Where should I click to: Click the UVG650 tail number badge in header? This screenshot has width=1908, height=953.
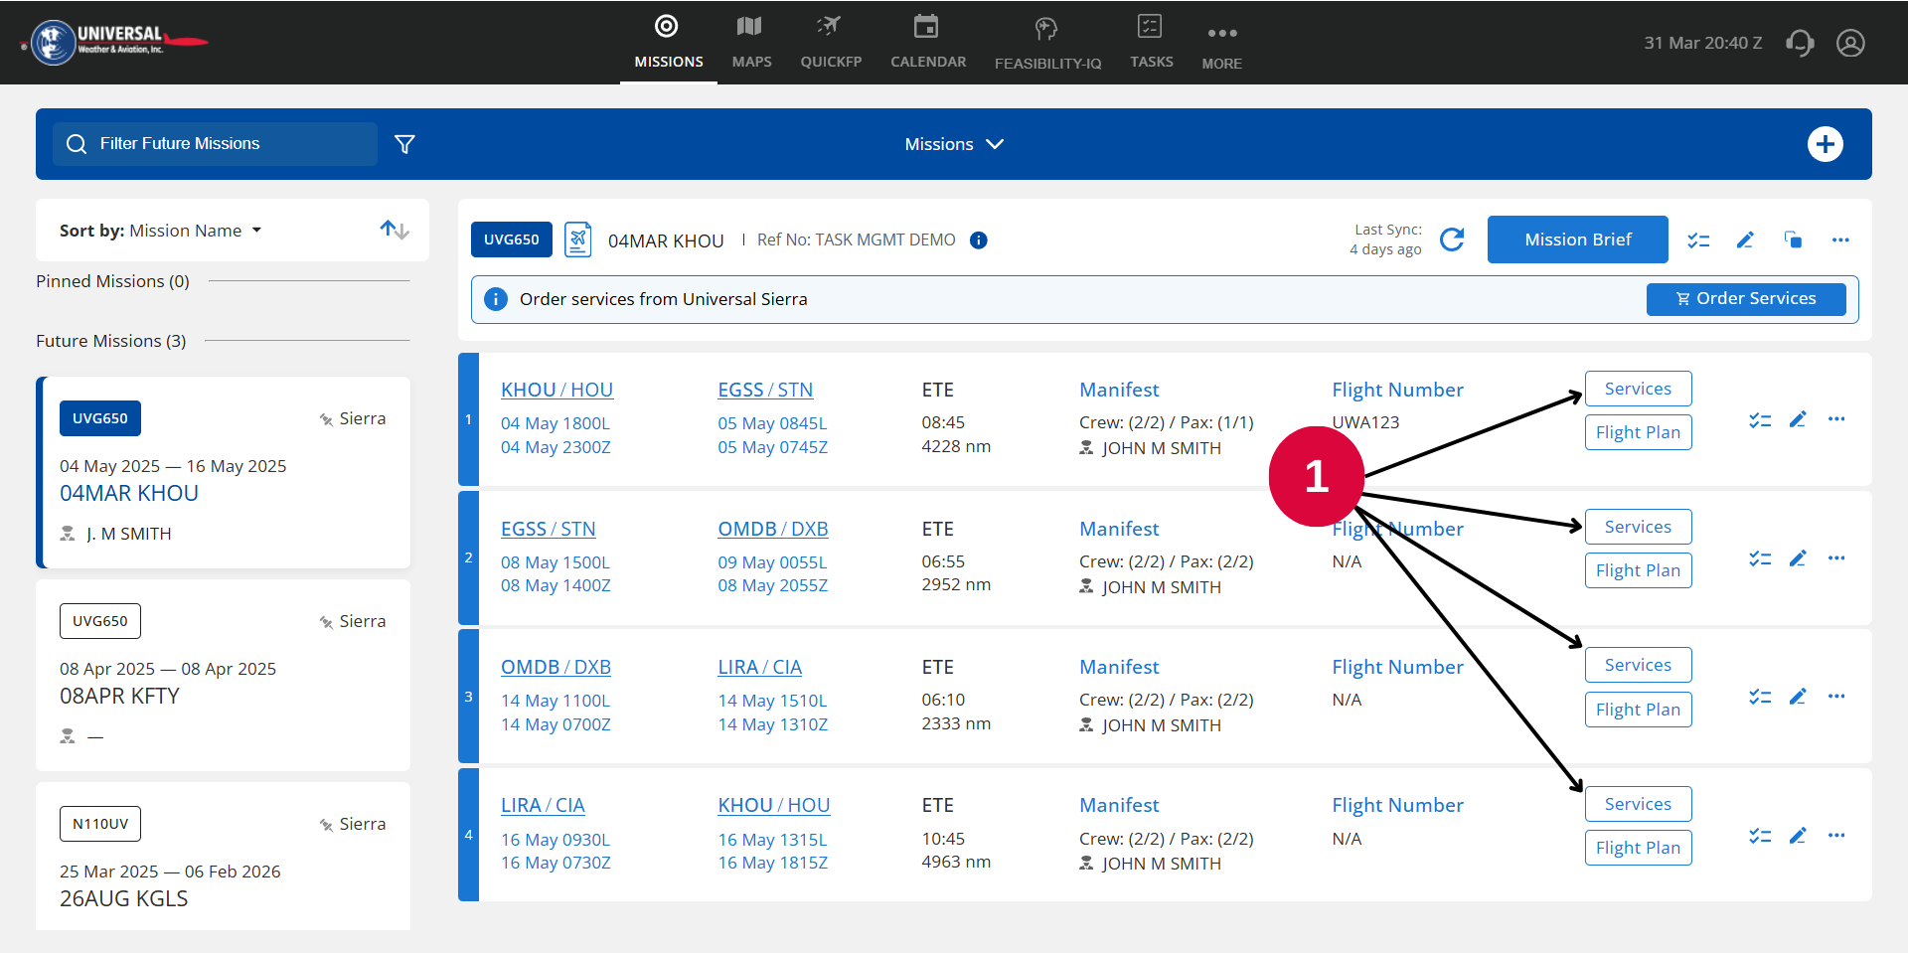[512, 239]
